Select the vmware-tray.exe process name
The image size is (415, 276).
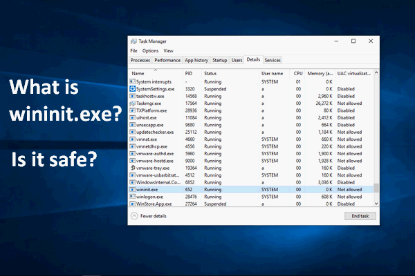tap(153, 168)
